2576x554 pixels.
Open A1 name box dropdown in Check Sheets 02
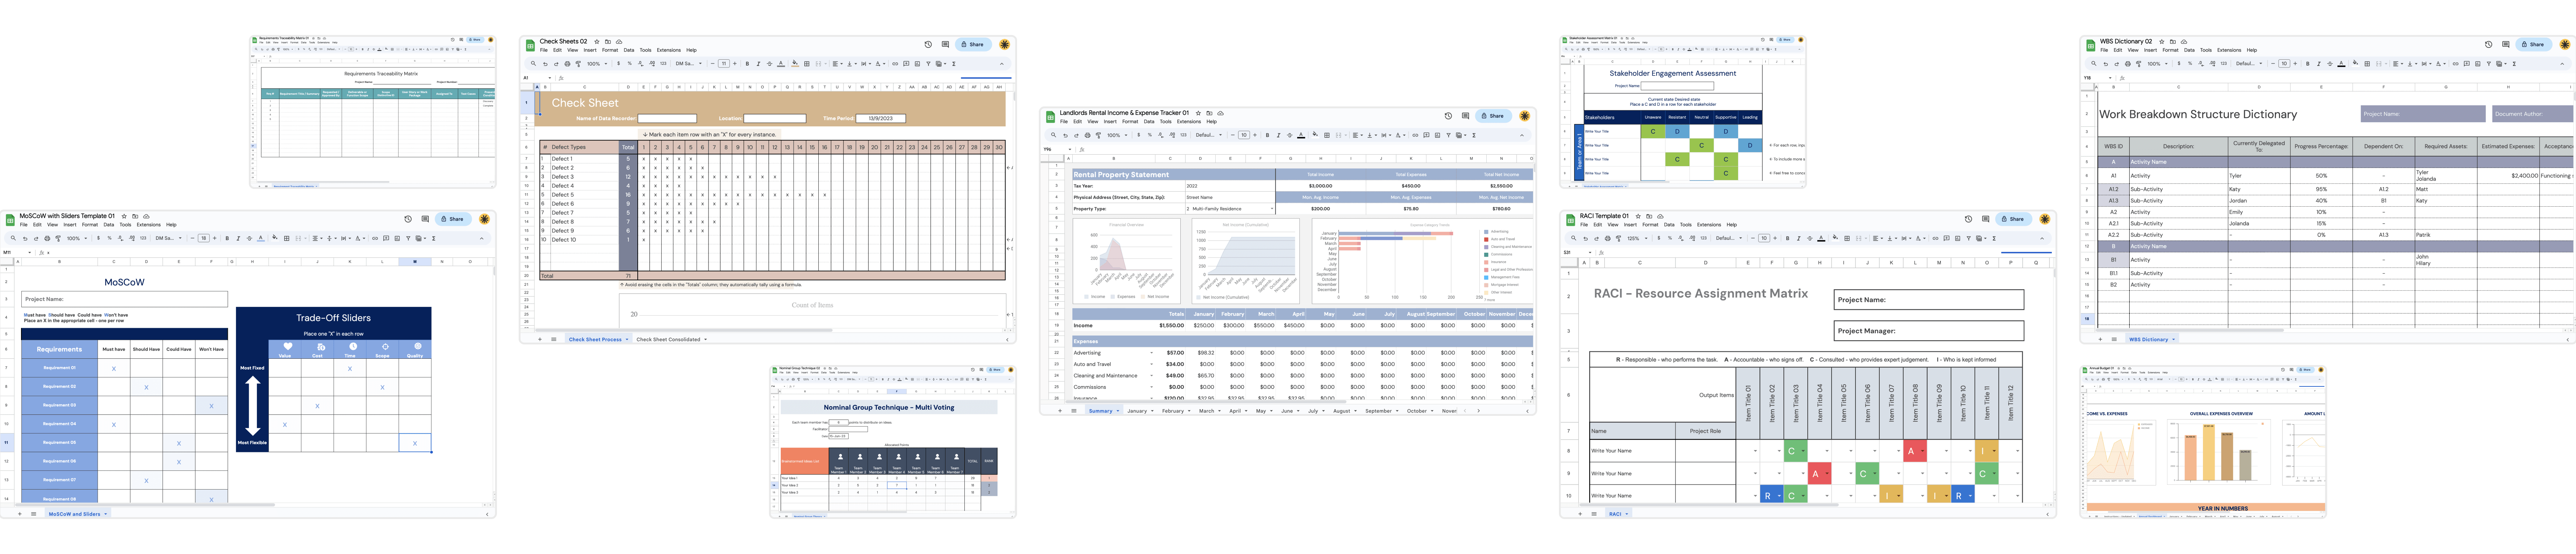coord(550,78)
